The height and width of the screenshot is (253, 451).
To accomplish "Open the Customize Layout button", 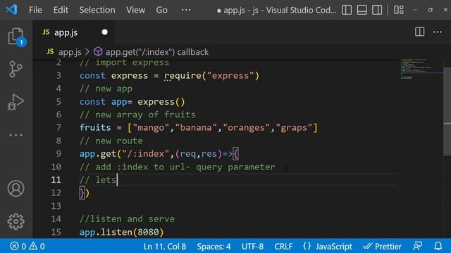I will 399,10.
